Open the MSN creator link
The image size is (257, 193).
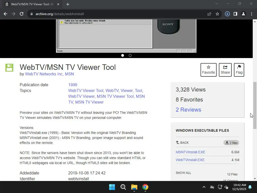pyautogui.click(x=69, y=74)
